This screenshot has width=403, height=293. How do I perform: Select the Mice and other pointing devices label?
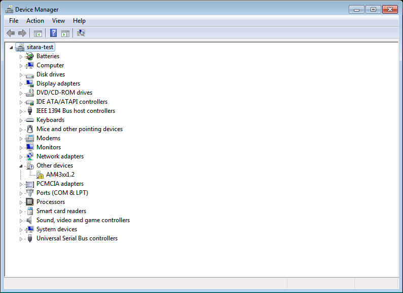80,129
